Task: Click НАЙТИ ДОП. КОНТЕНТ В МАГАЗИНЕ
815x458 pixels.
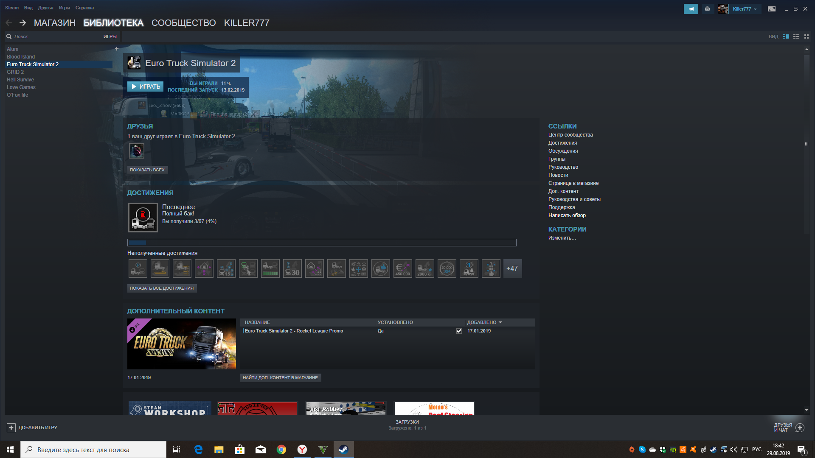Action: [280, 377]
